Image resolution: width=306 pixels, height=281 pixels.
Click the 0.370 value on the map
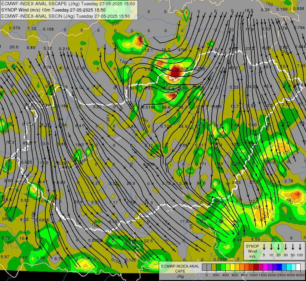pos(15,28)
